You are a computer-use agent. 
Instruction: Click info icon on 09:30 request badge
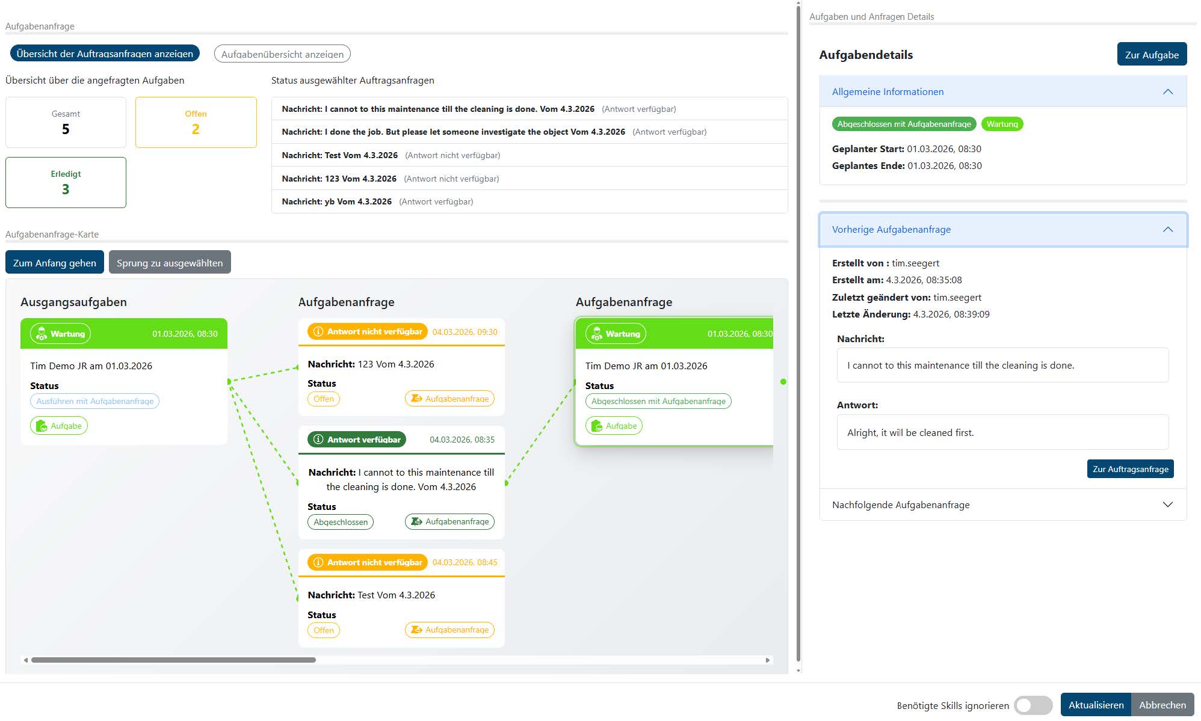pyautogui.click(x=318, y=331)
